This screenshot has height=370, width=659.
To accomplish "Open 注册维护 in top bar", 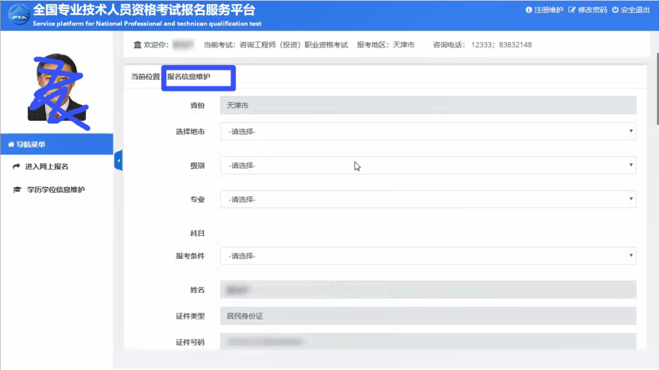I will point(544,10).
